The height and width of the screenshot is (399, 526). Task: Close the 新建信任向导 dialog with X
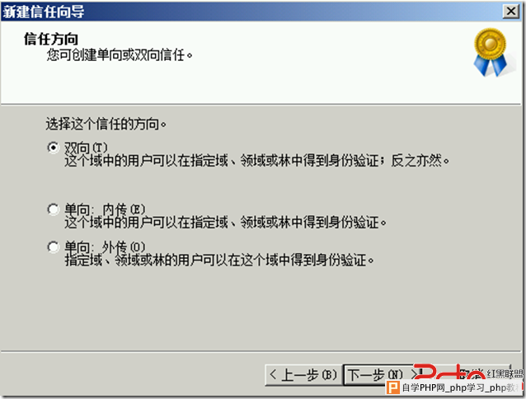point(511,12)
